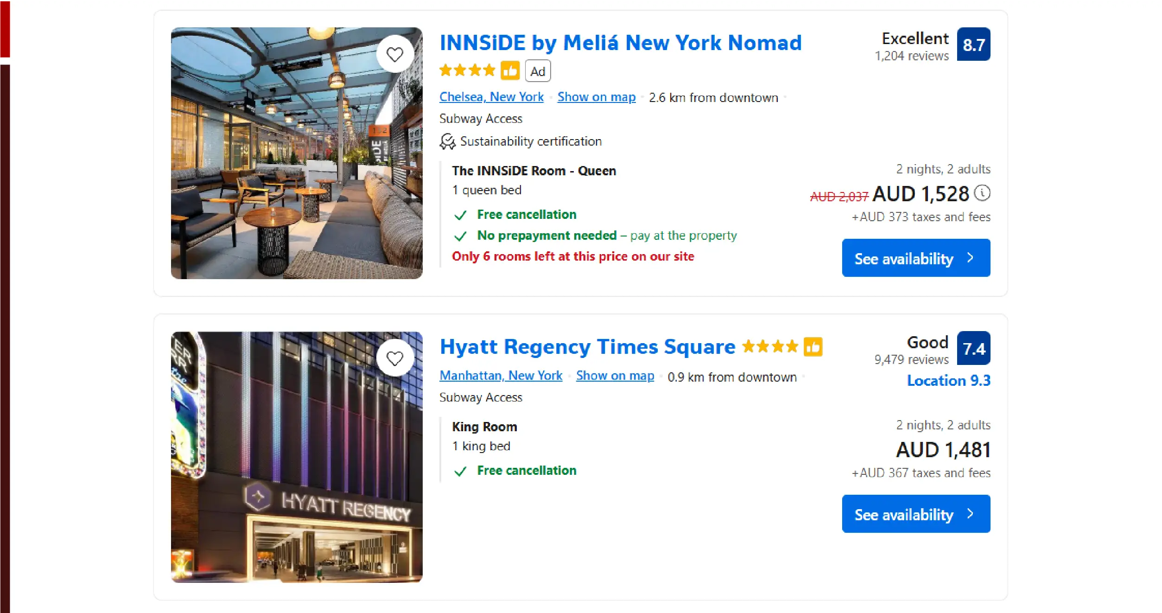Click the 8.7 review score badge
This screenshot has width=1162, height=613.
[x=973, y=45]
